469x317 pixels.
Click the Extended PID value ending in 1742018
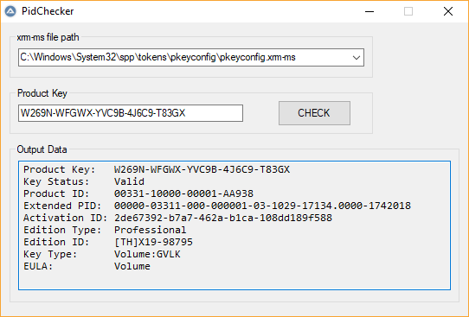[x=262, y=206]
